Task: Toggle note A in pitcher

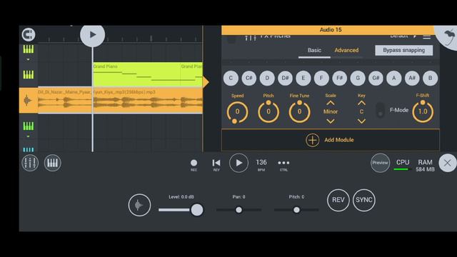Action: [393, 78]
